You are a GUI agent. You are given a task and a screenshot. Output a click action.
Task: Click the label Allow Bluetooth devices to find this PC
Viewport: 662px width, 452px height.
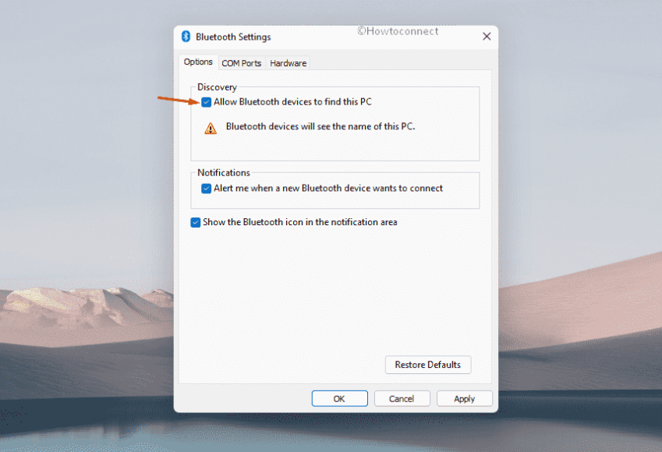pos(294,102)
